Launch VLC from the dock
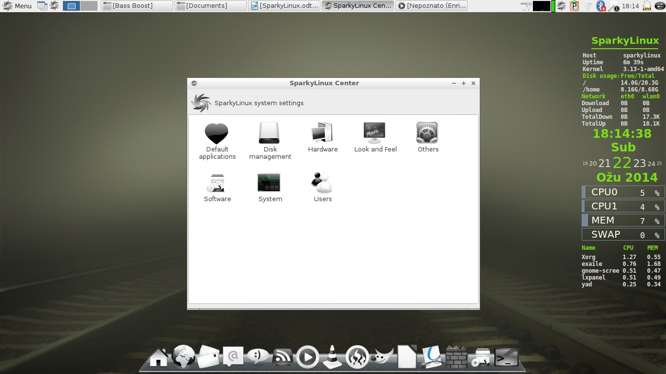This screenshot has height=374, width=666. 333,357
